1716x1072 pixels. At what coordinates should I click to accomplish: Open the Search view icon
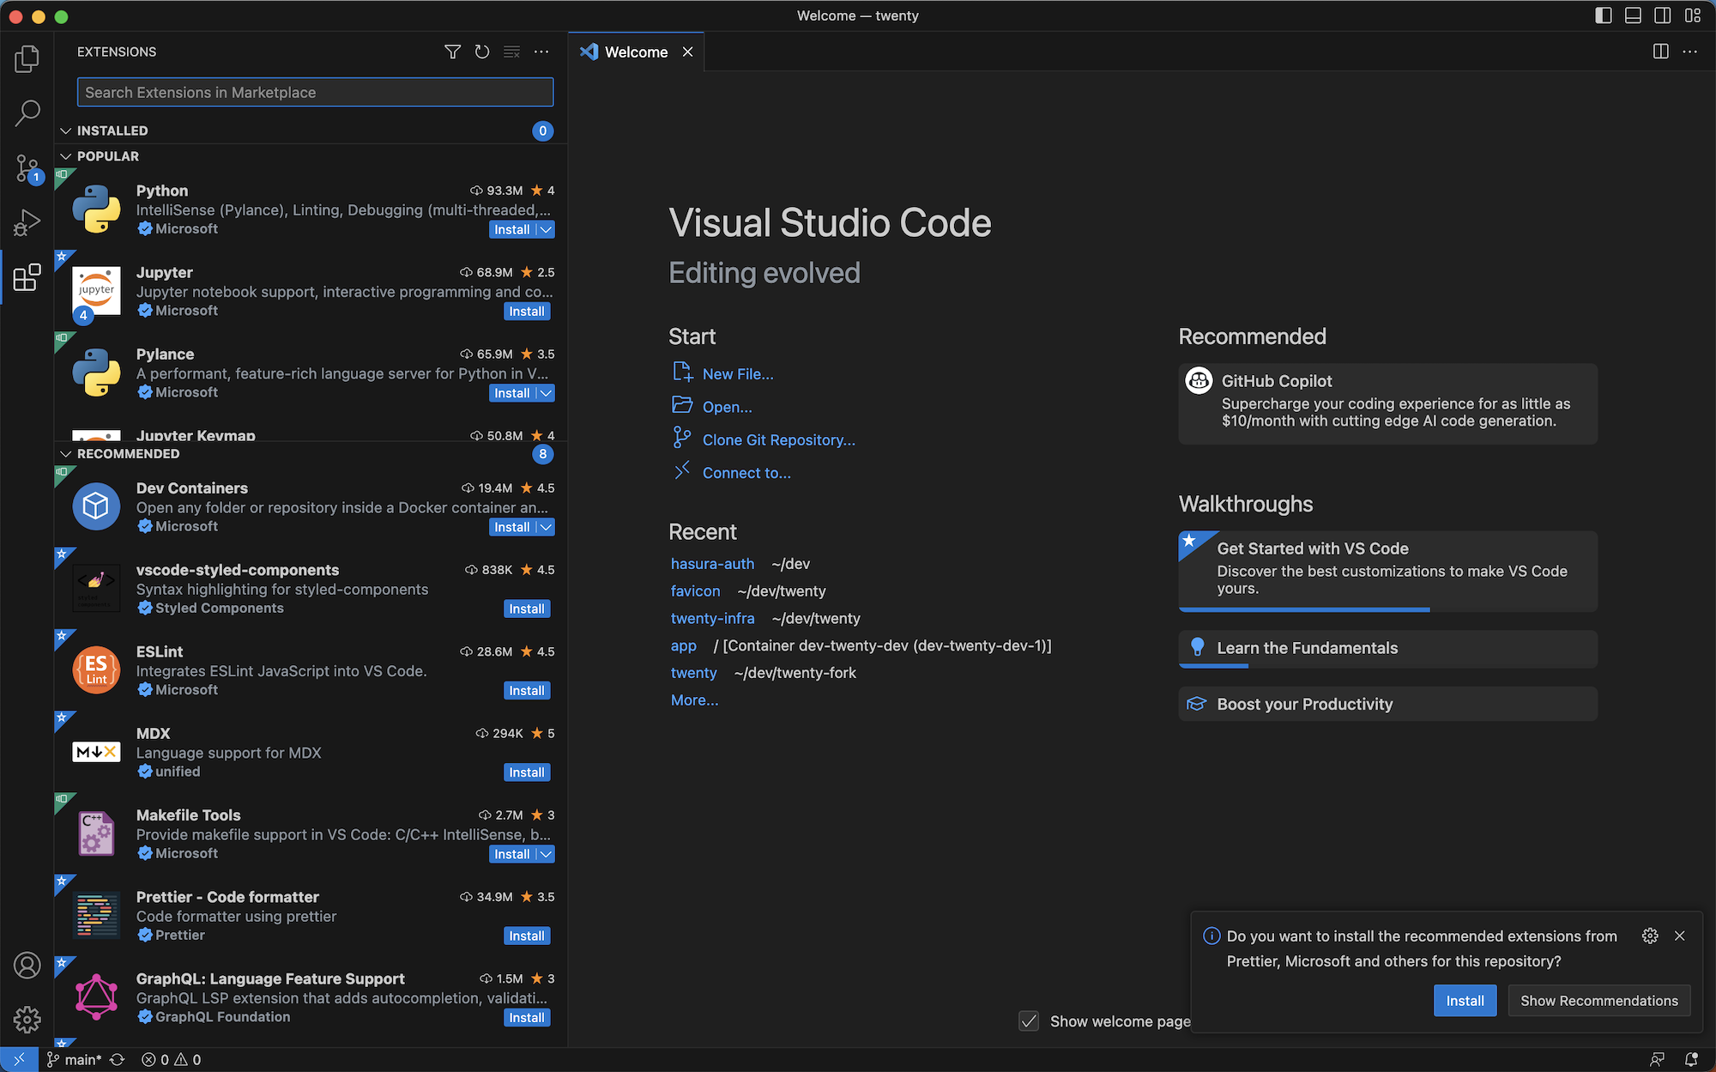tap(27, 112)
